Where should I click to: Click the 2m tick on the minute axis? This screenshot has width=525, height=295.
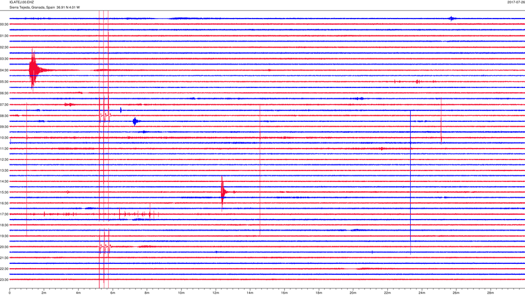click(44, 293)
